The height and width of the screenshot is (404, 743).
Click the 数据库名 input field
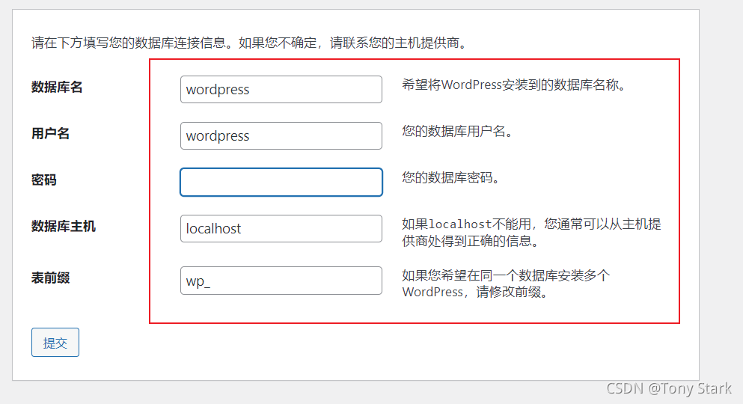[x=281, y=90]
